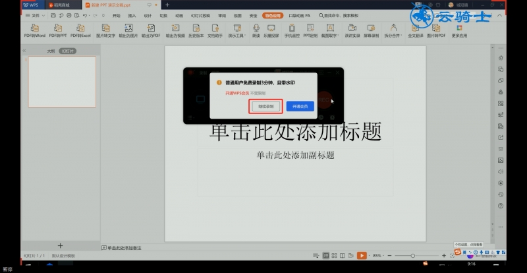Open PPT定制 customization service
This screenshot has width=527, height=273.
[310, 30]
